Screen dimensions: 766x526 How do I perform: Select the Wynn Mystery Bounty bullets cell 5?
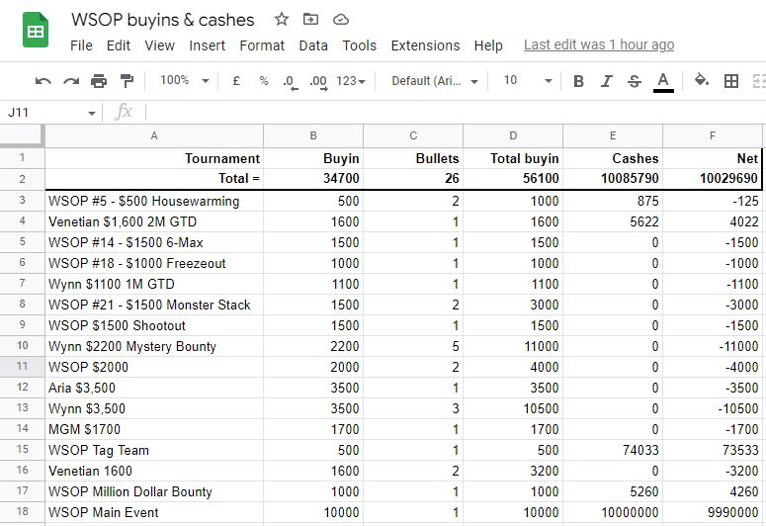[413, 346]
